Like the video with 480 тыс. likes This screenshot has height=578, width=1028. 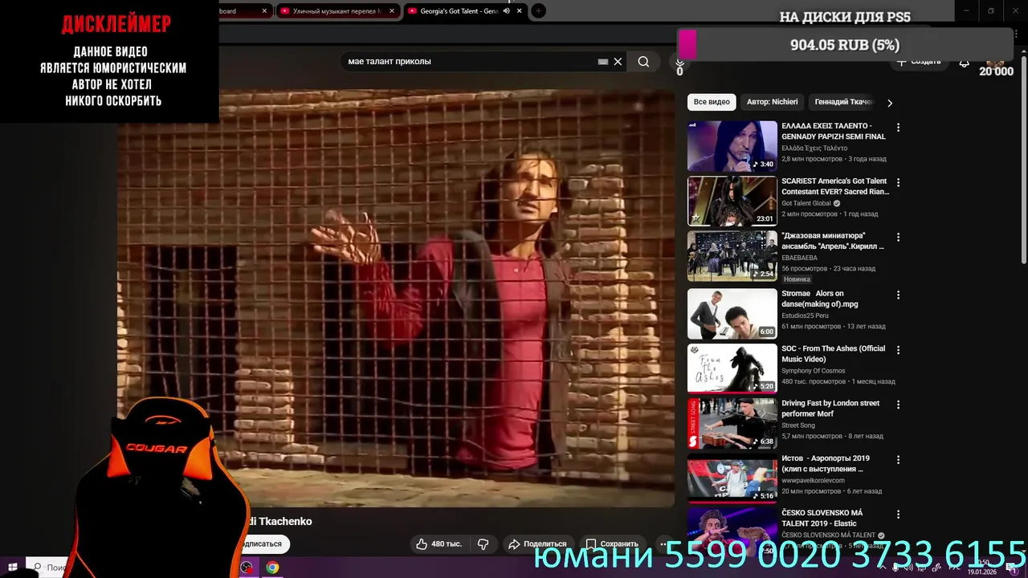(439, 543)
